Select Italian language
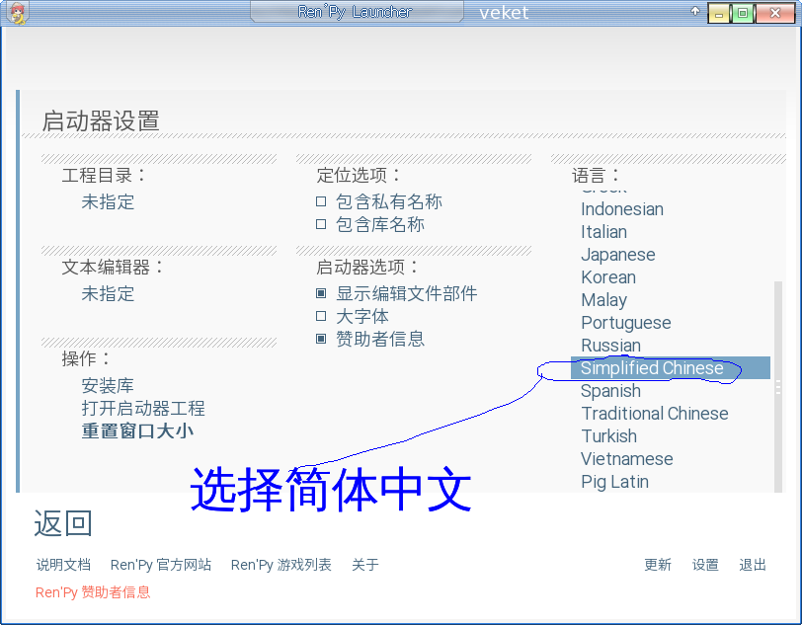This screenshot has width=802, height=625. pos(603,232)
